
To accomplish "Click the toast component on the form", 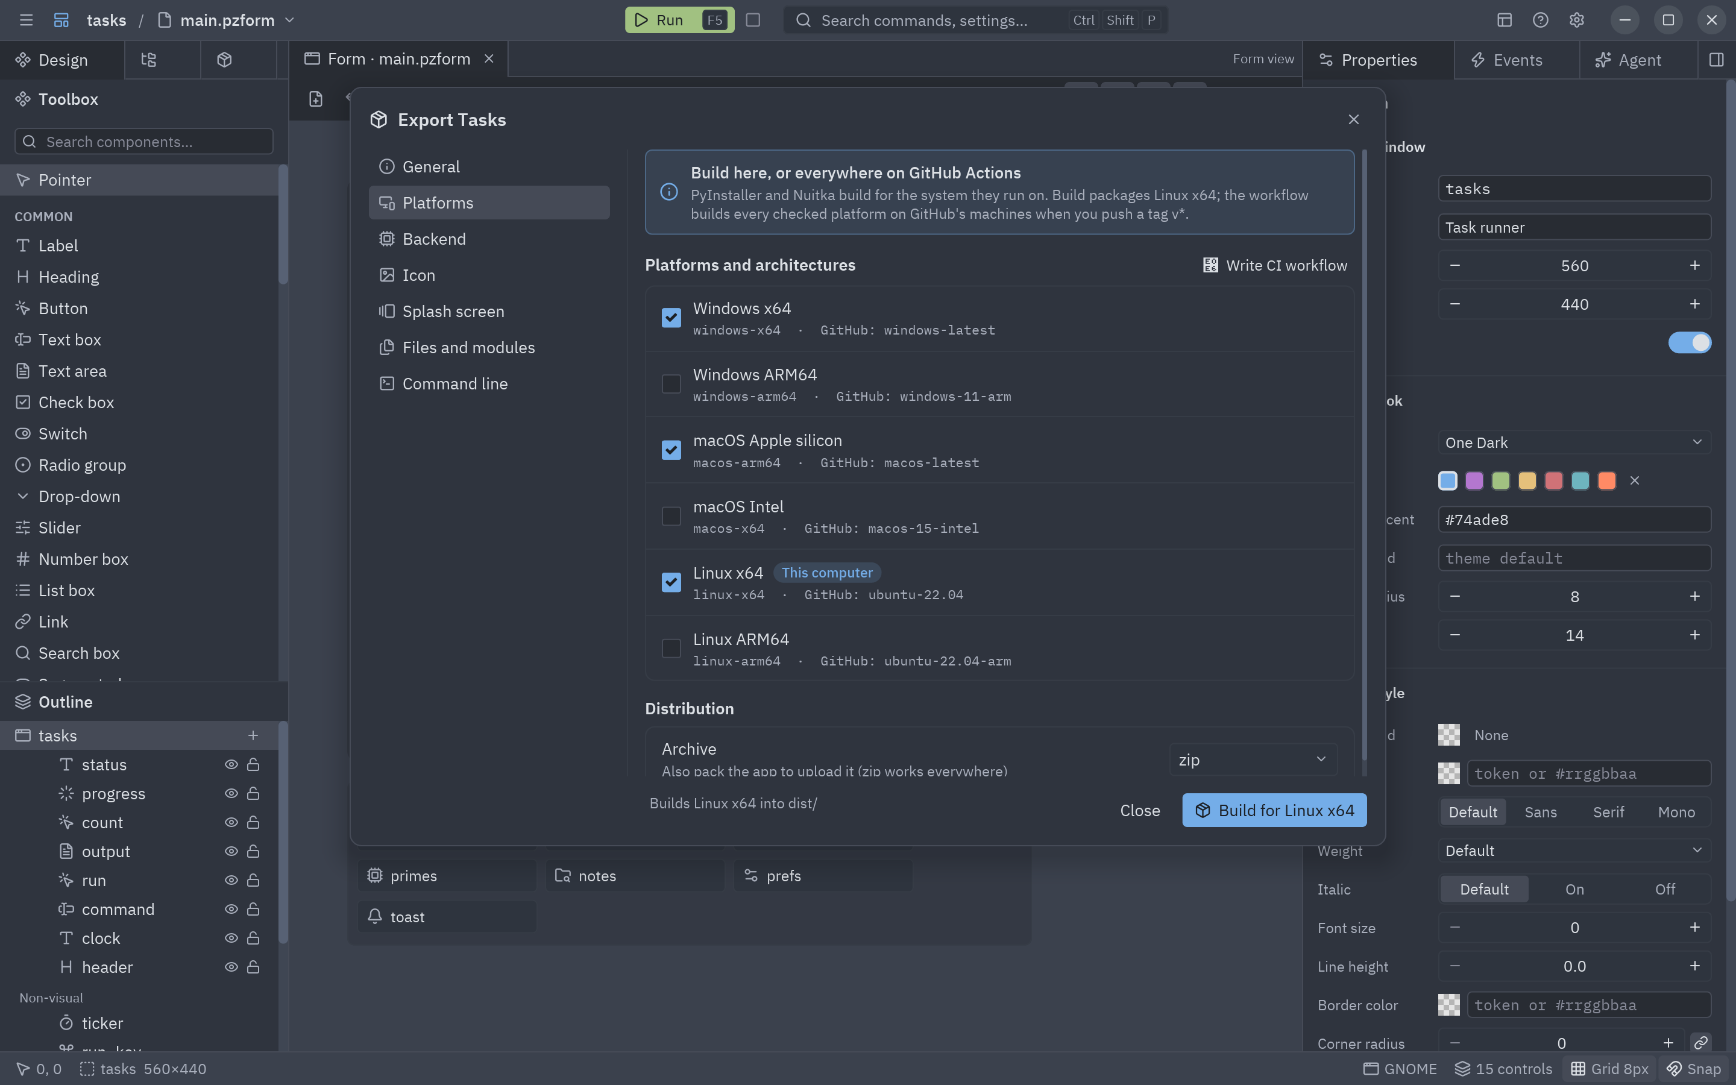I will click(447, 917).
